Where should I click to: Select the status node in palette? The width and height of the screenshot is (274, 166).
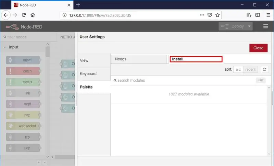coord(23,82)
